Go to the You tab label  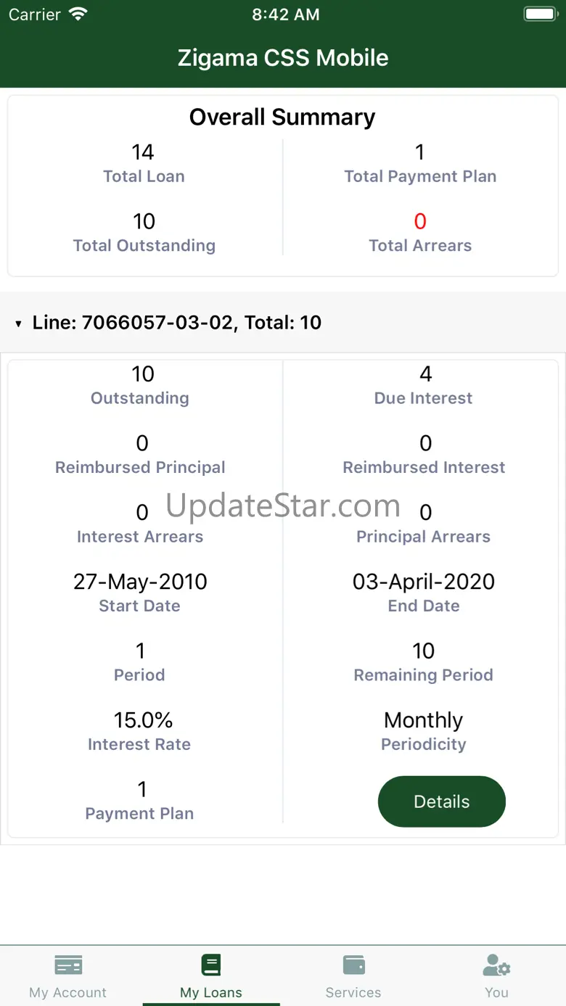(x=497, y=992)
